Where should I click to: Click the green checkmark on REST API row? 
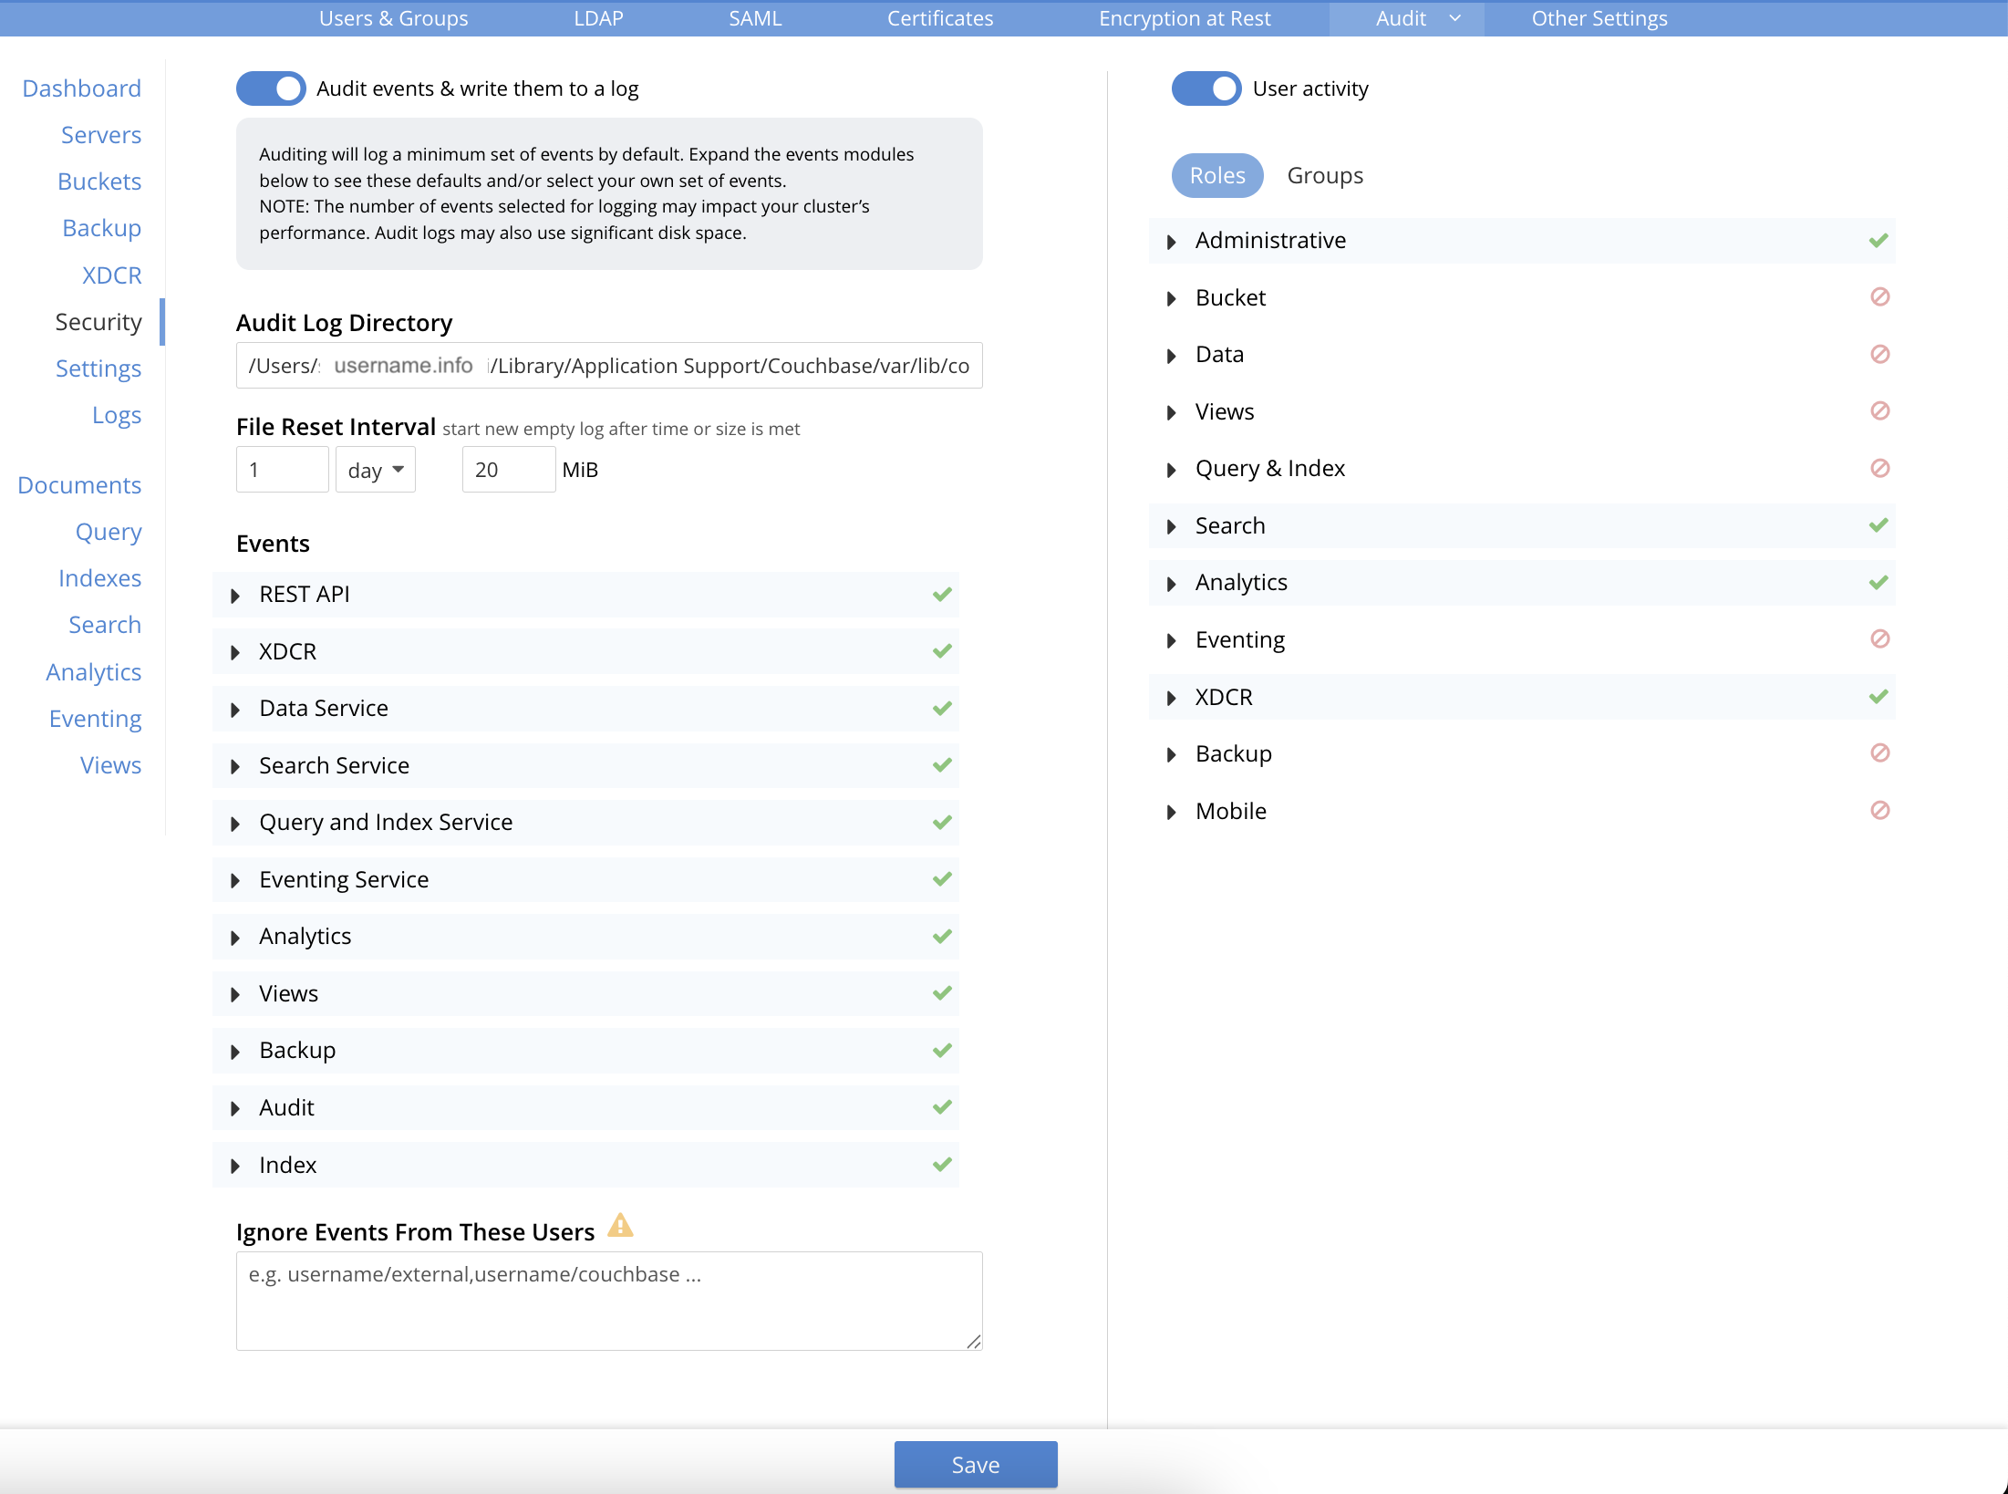[x=942, y=595]
